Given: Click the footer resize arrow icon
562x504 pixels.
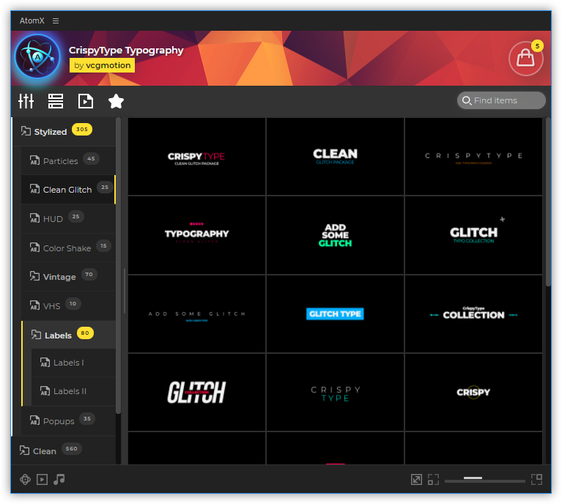Looking at the screenshot, I should click(416, 479).
